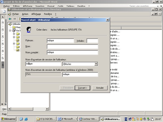
Task: Open the @ita.loc domain suffix dropdown
Action: [96, 64]
